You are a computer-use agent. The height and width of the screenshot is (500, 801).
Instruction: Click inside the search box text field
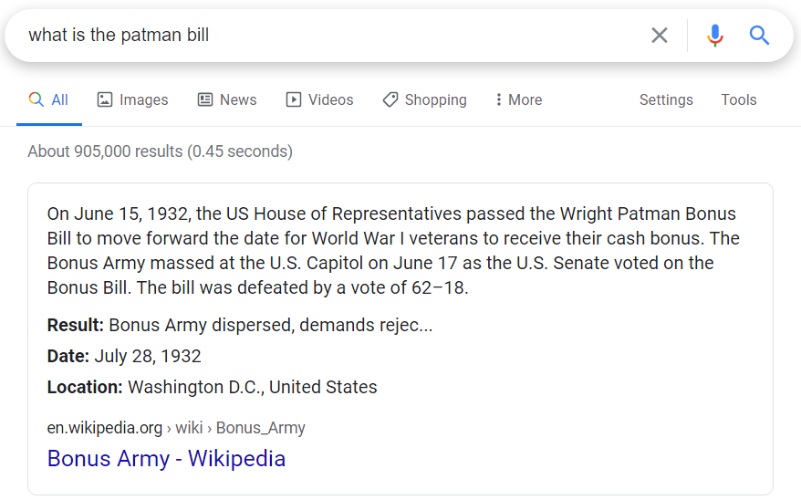[x=332, y=36]
